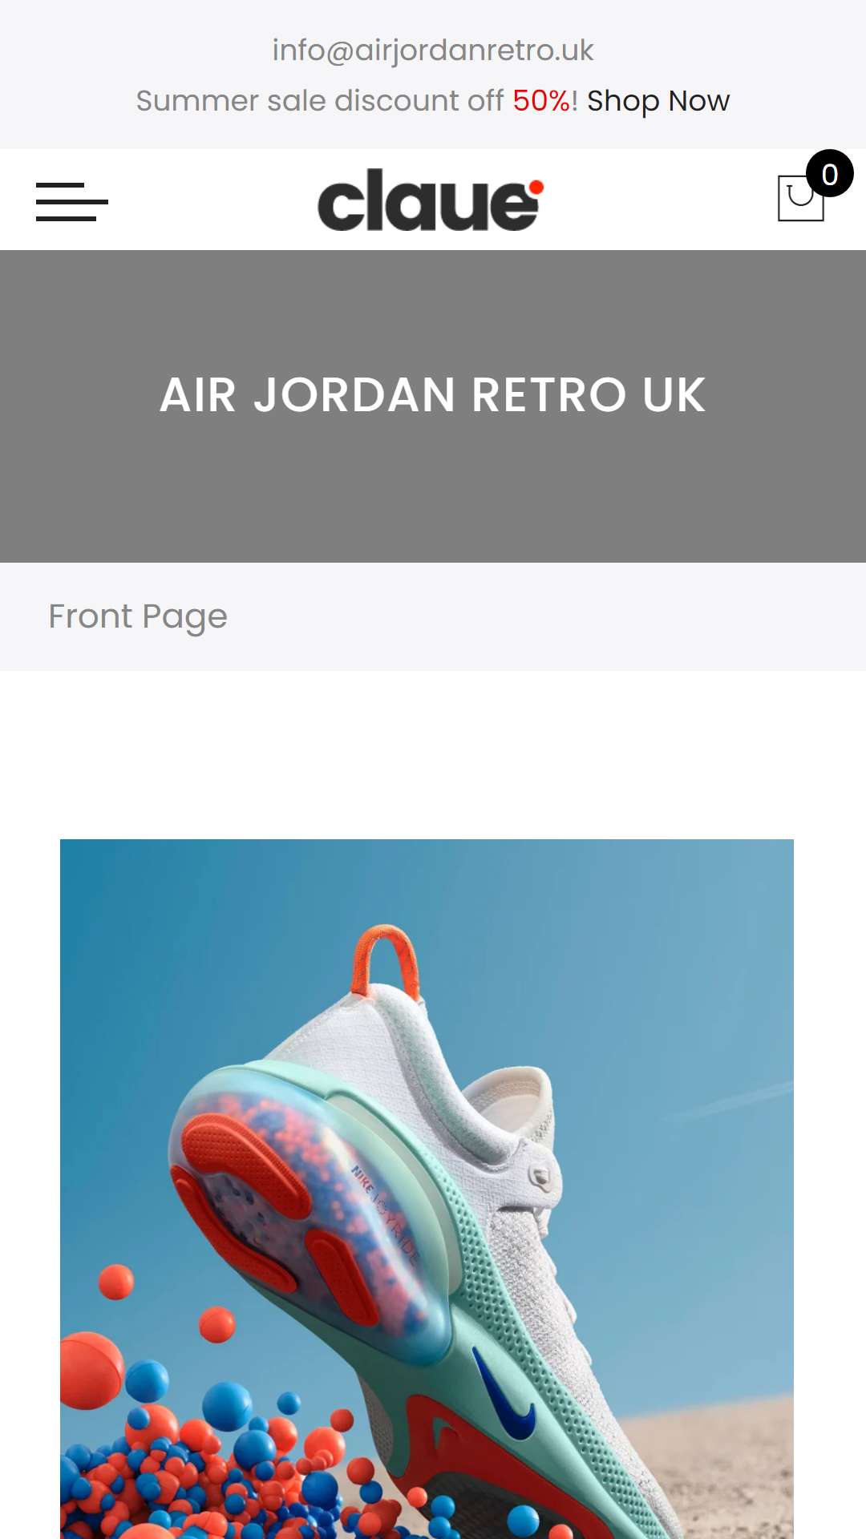The image size is (866, 1539).
Task: Click the AIR JORDAN RETRO UK heading
Action: click(x=433, y=395)
